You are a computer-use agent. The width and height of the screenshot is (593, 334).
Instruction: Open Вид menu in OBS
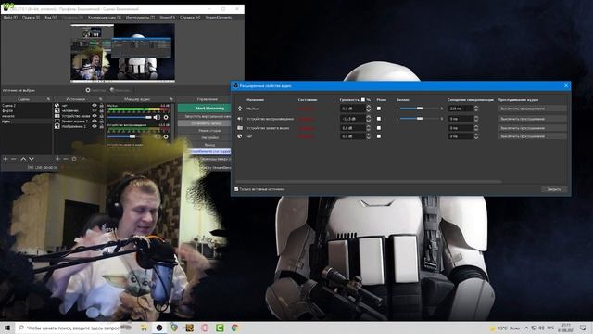coord(51,18)
